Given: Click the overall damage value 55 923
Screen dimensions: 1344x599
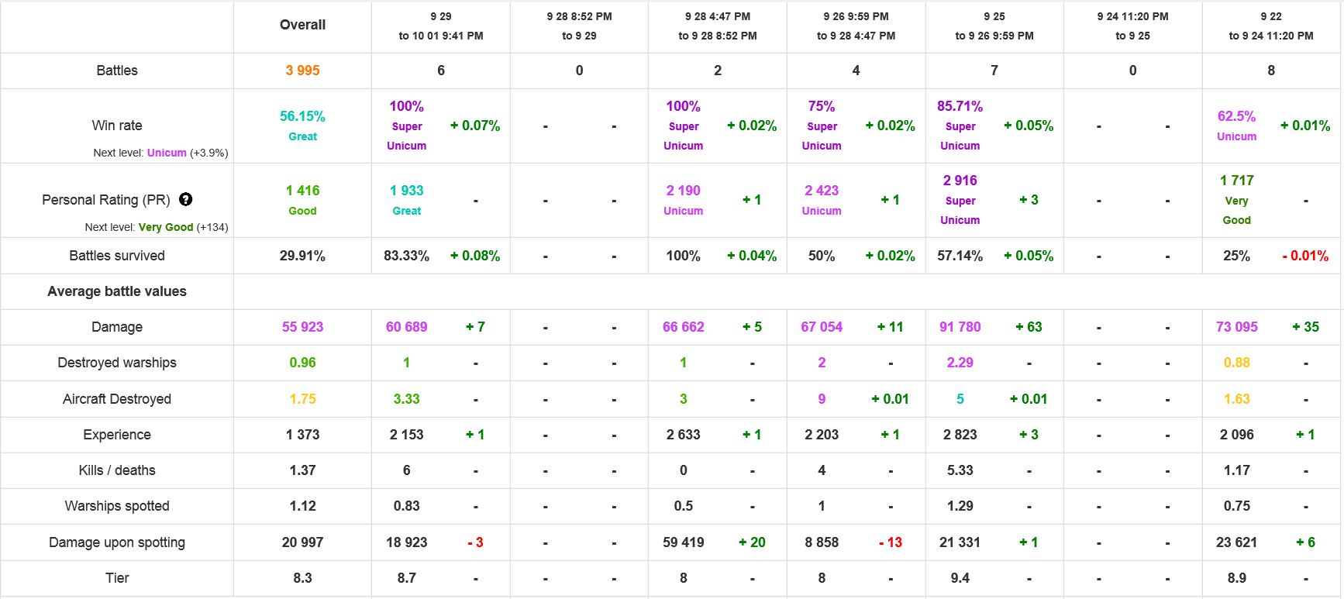Looking at the screenshot, I should pyautogui.click(x=302, y=327).
